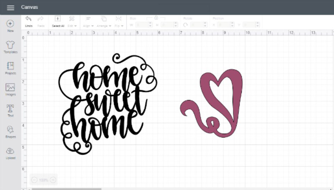
Task: Open the hamburger menu
Action: pos(10,8)
